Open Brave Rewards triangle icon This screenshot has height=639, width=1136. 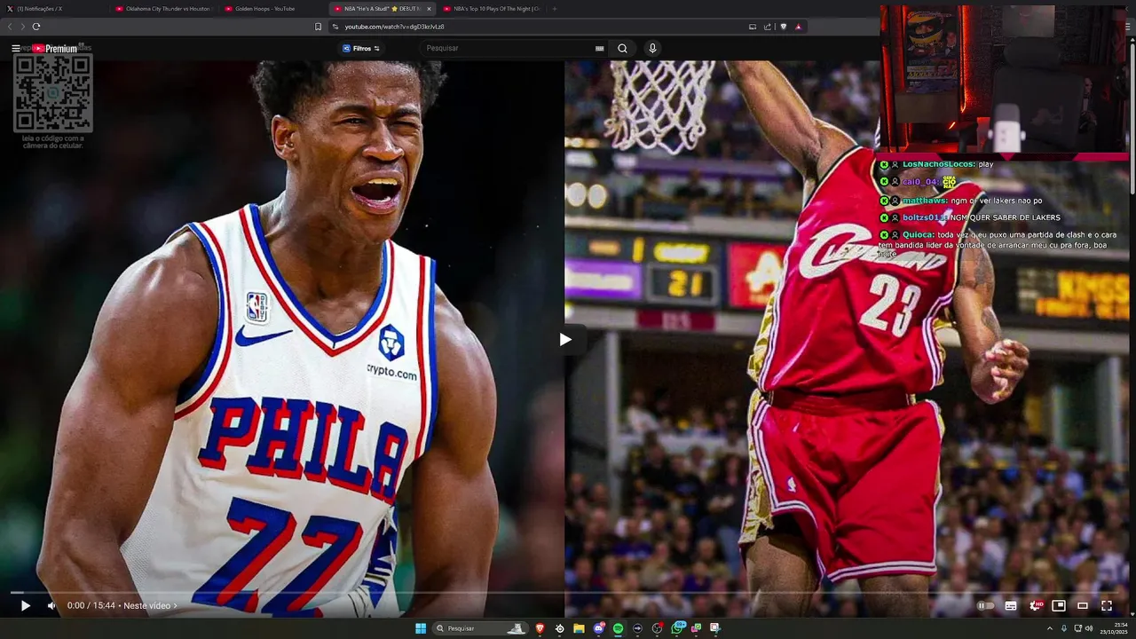798,27
